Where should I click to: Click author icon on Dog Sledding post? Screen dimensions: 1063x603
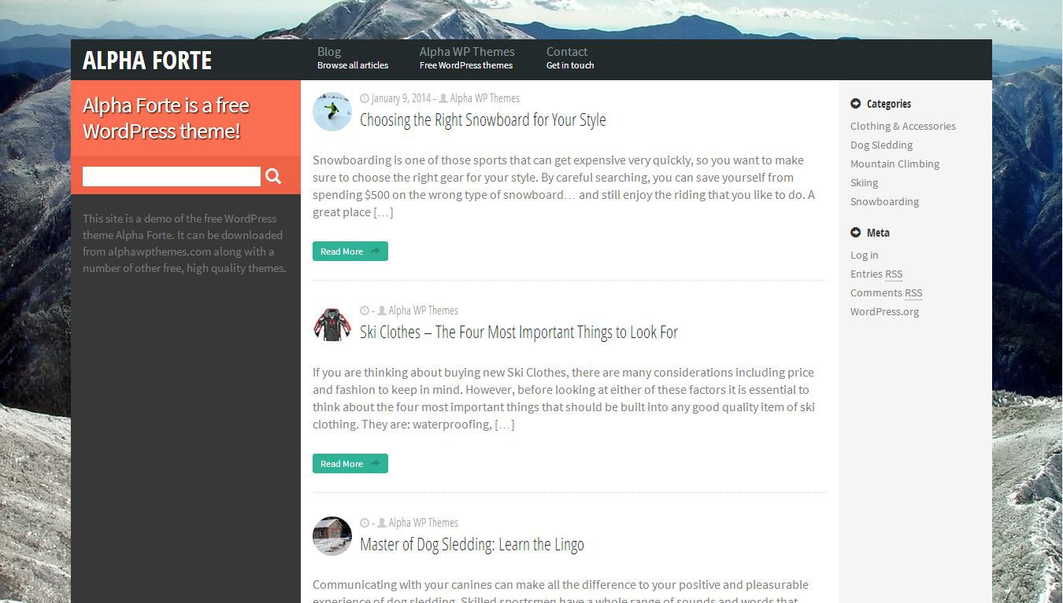pos(382,523)
